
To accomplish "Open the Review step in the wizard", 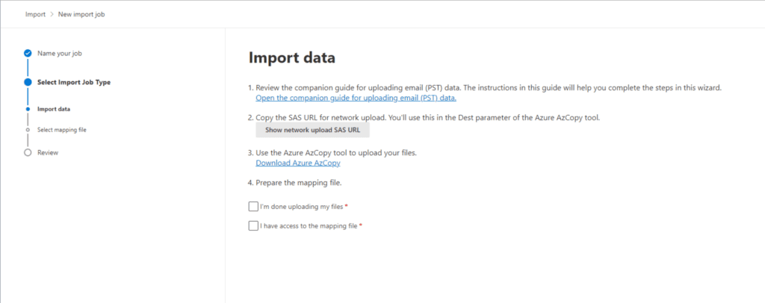I will pyautogui.click(x=48, y=152).
